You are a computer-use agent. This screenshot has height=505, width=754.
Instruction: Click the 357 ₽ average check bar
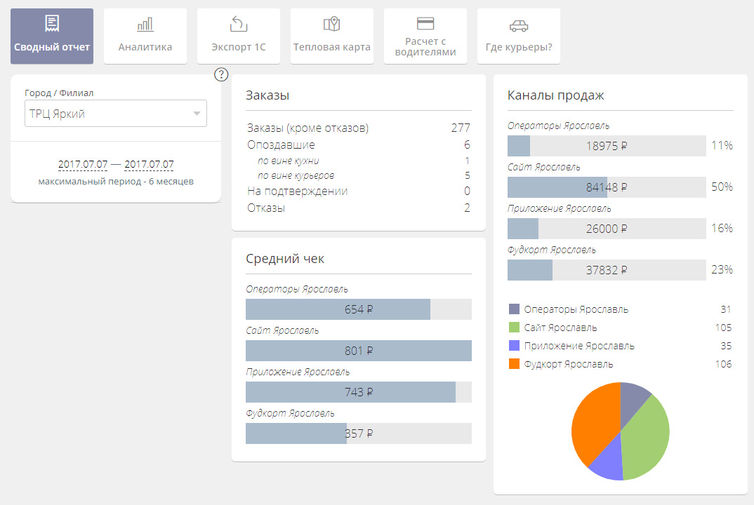[359, 433]
